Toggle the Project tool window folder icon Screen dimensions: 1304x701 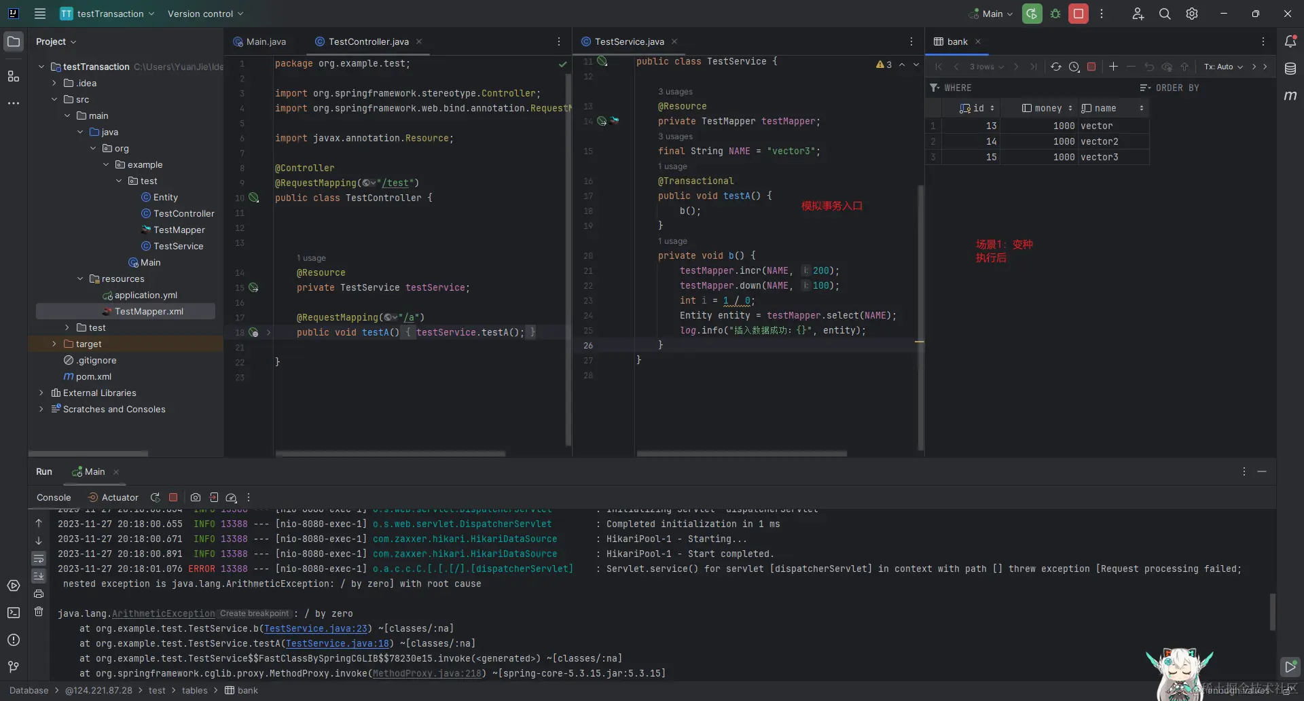(x=14, y=41)
